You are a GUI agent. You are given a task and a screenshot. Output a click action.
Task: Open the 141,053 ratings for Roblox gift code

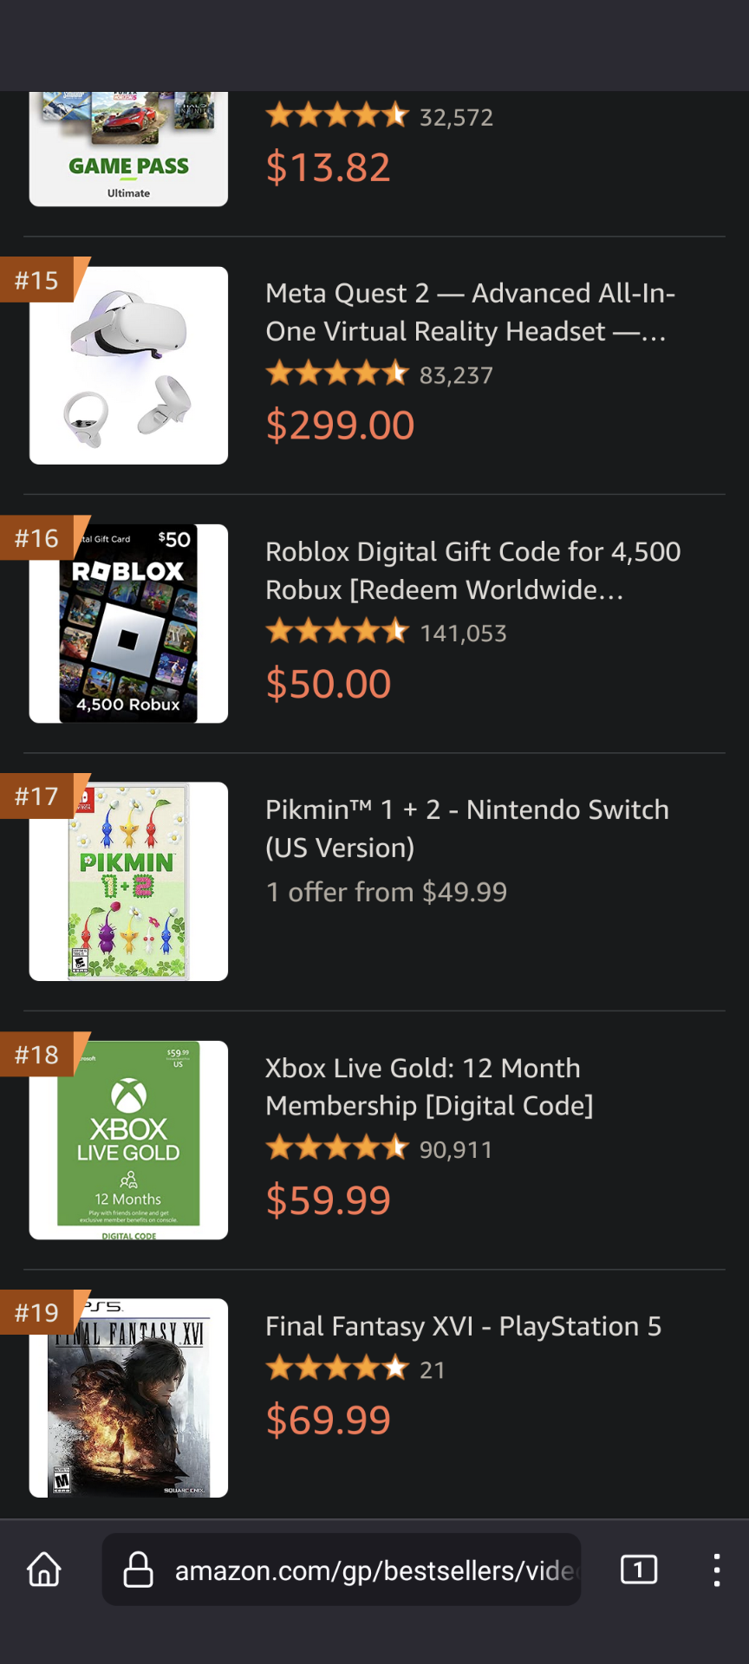(x=463, y=634)
